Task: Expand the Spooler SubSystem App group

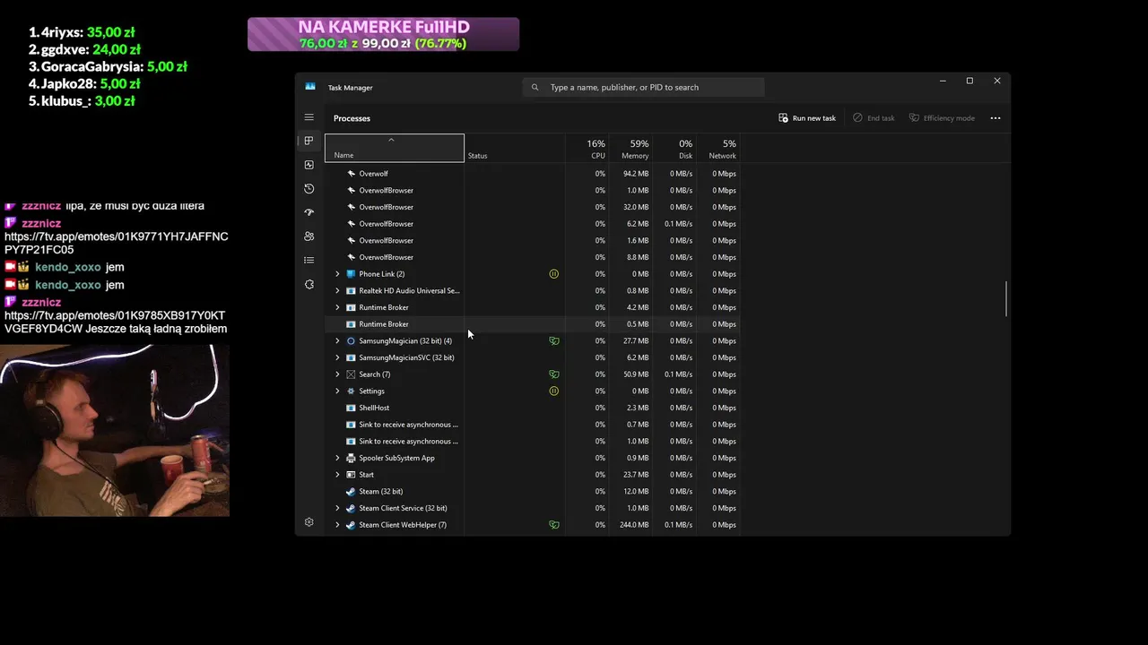Action: (337, 458)
